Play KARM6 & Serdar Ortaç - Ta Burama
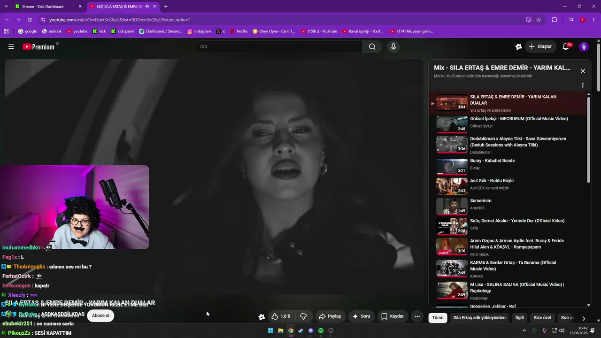Screen dimensions: 601x338 [508, 269]
